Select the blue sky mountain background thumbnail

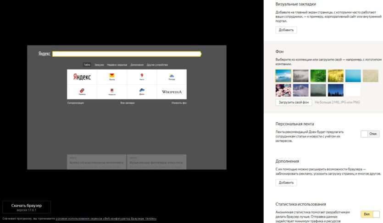[283, 76]
